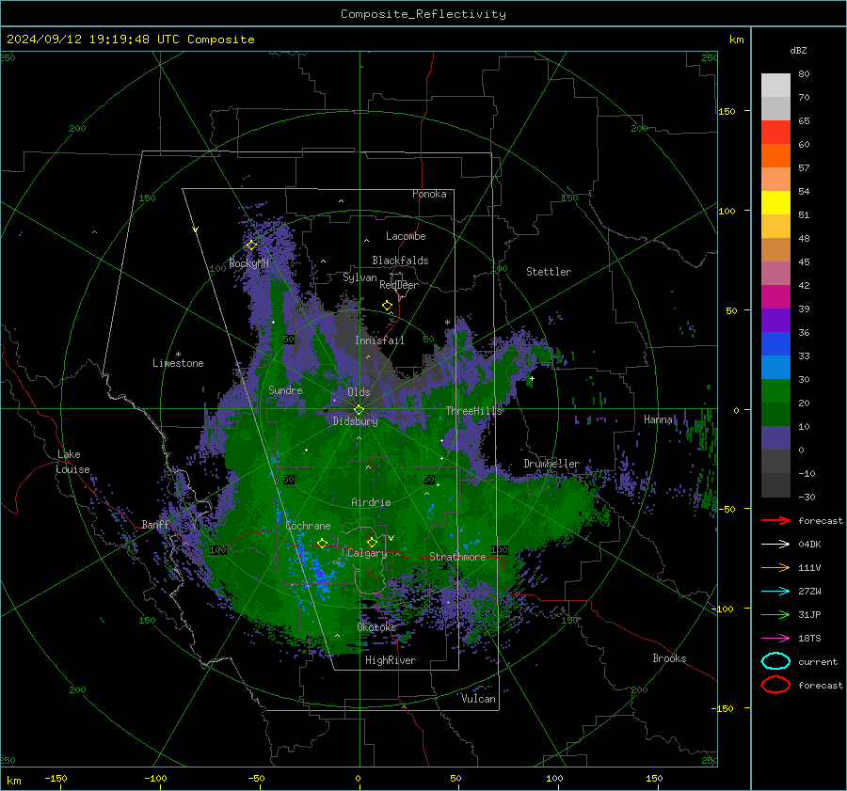This screenshot has height=791, width=847.
Task: Click the Brooks city label
Action: pos(669,658)
